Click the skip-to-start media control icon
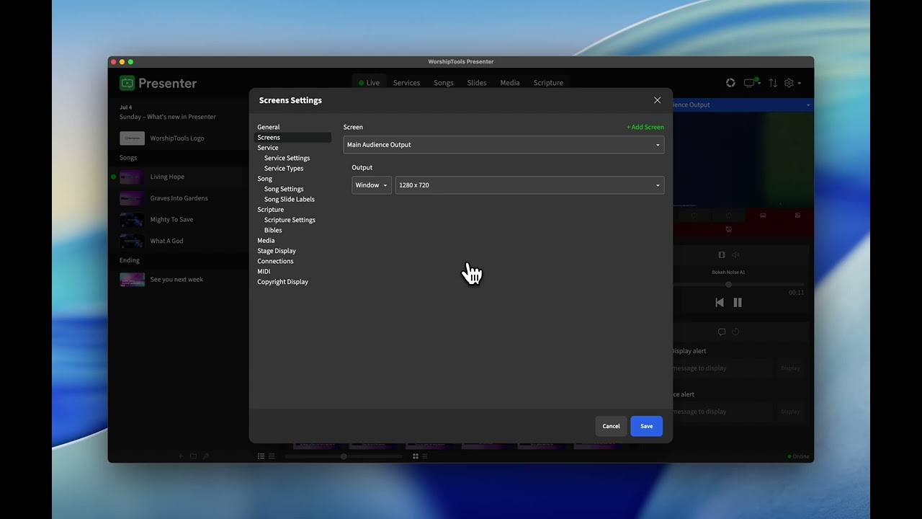This screenshot has width=922, height=519. 719,303
